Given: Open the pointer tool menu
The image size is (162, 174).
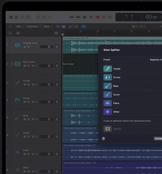Looking at the screenshot, I should pyautogui.click(x=135, y=27).
